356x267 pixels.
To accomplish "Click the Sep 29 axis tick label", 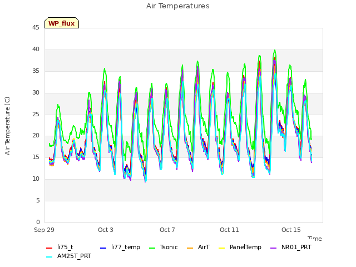I will pyautogui.click(x=44, y=230).
